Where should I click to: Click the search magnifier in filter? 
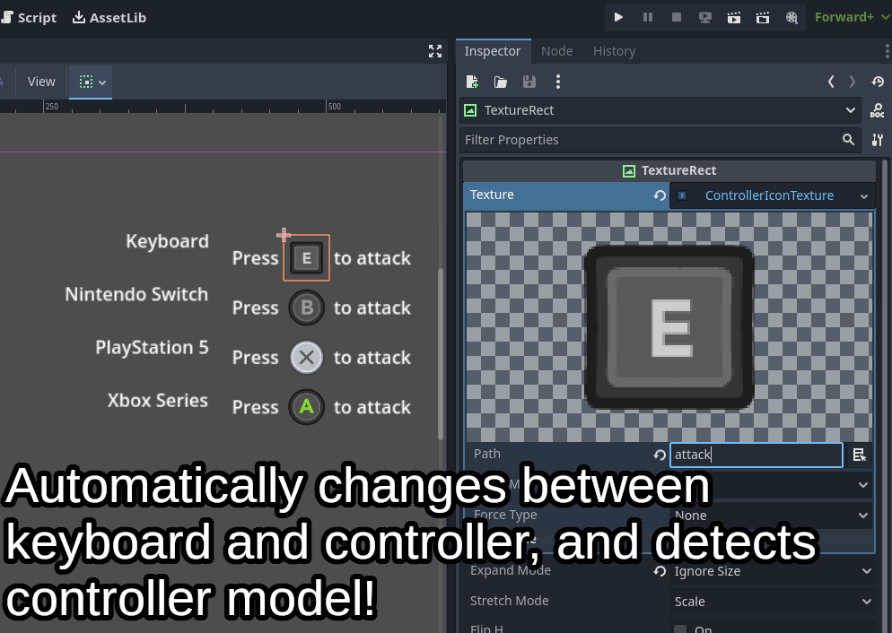click(848, 140)
